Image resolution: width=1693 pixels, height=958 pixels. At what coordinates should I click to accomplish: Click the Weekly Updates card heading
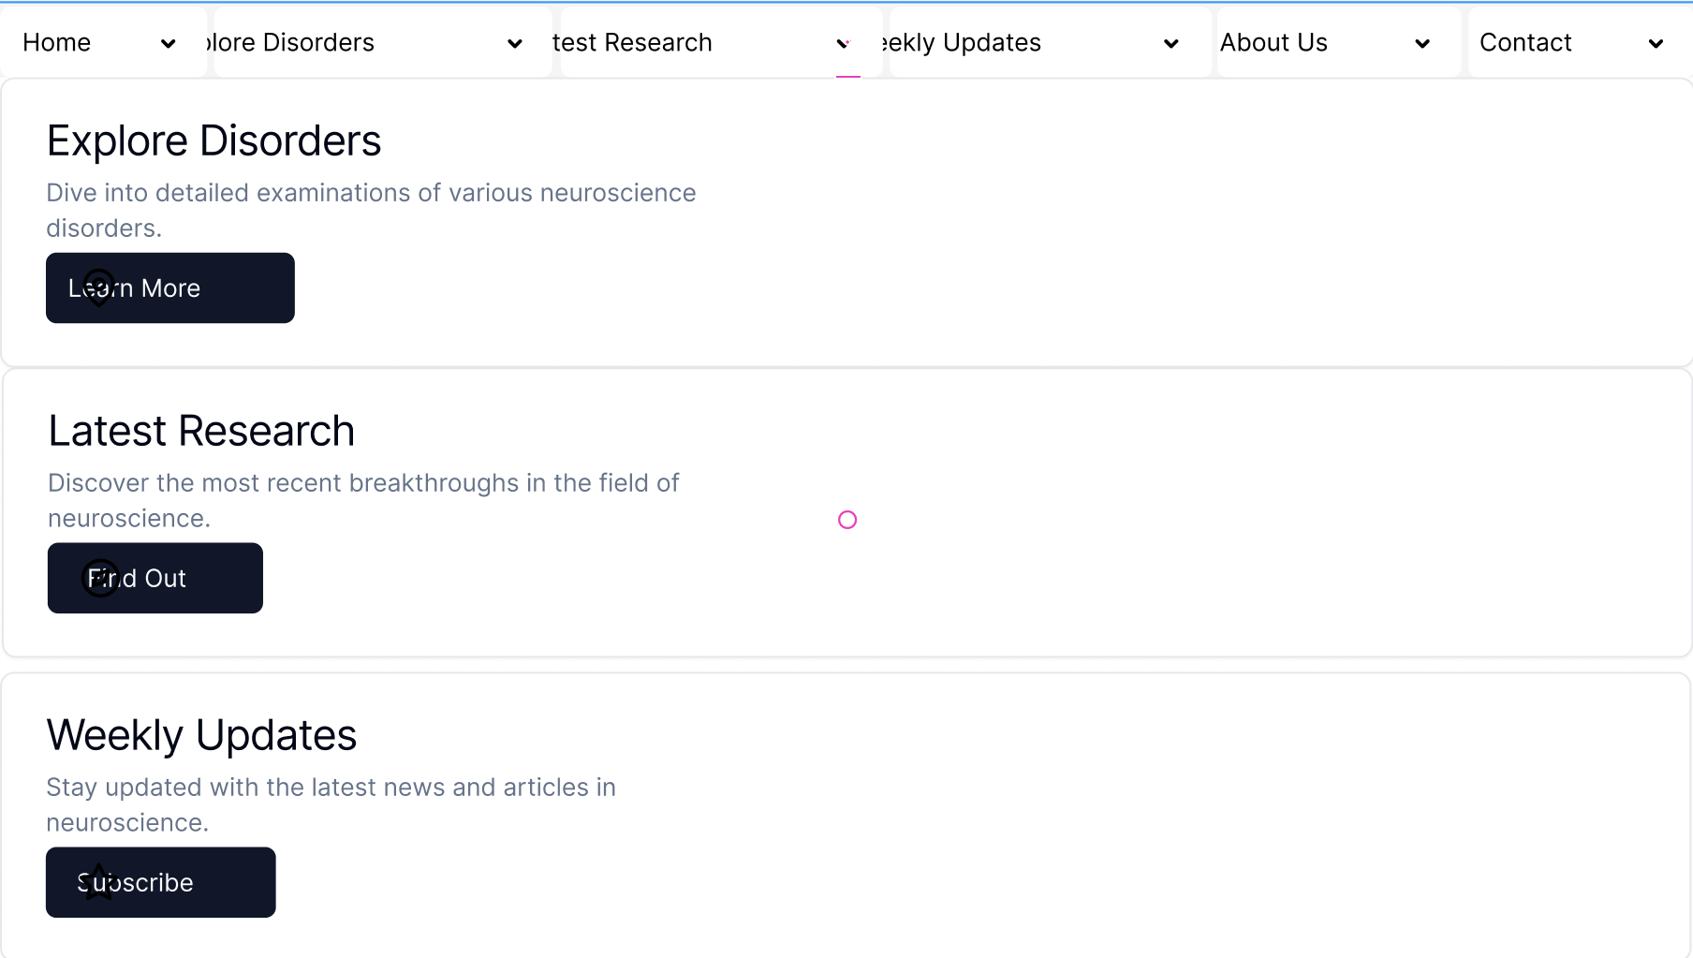tap(201, 736)
